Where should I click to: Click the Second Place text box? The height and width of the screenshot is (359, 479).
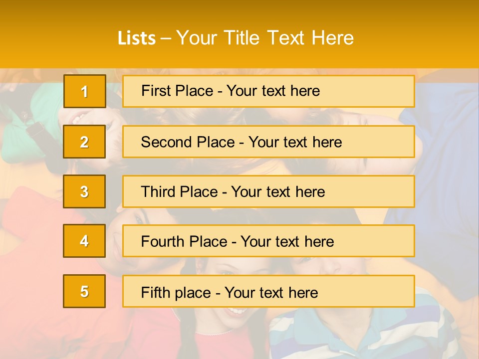(268, 142)
